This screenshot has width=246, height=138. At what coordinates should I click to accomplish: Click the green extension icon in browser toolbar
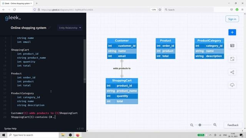(237, 10)
